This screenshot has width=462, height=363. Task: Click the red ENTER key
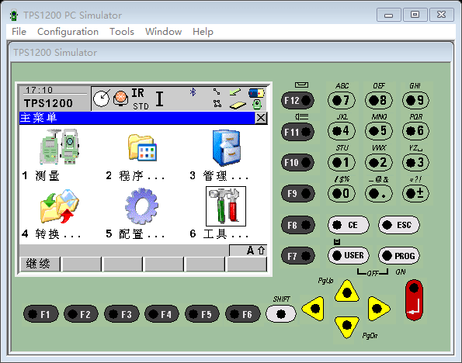pyautogui.click(x=414, y=299)
